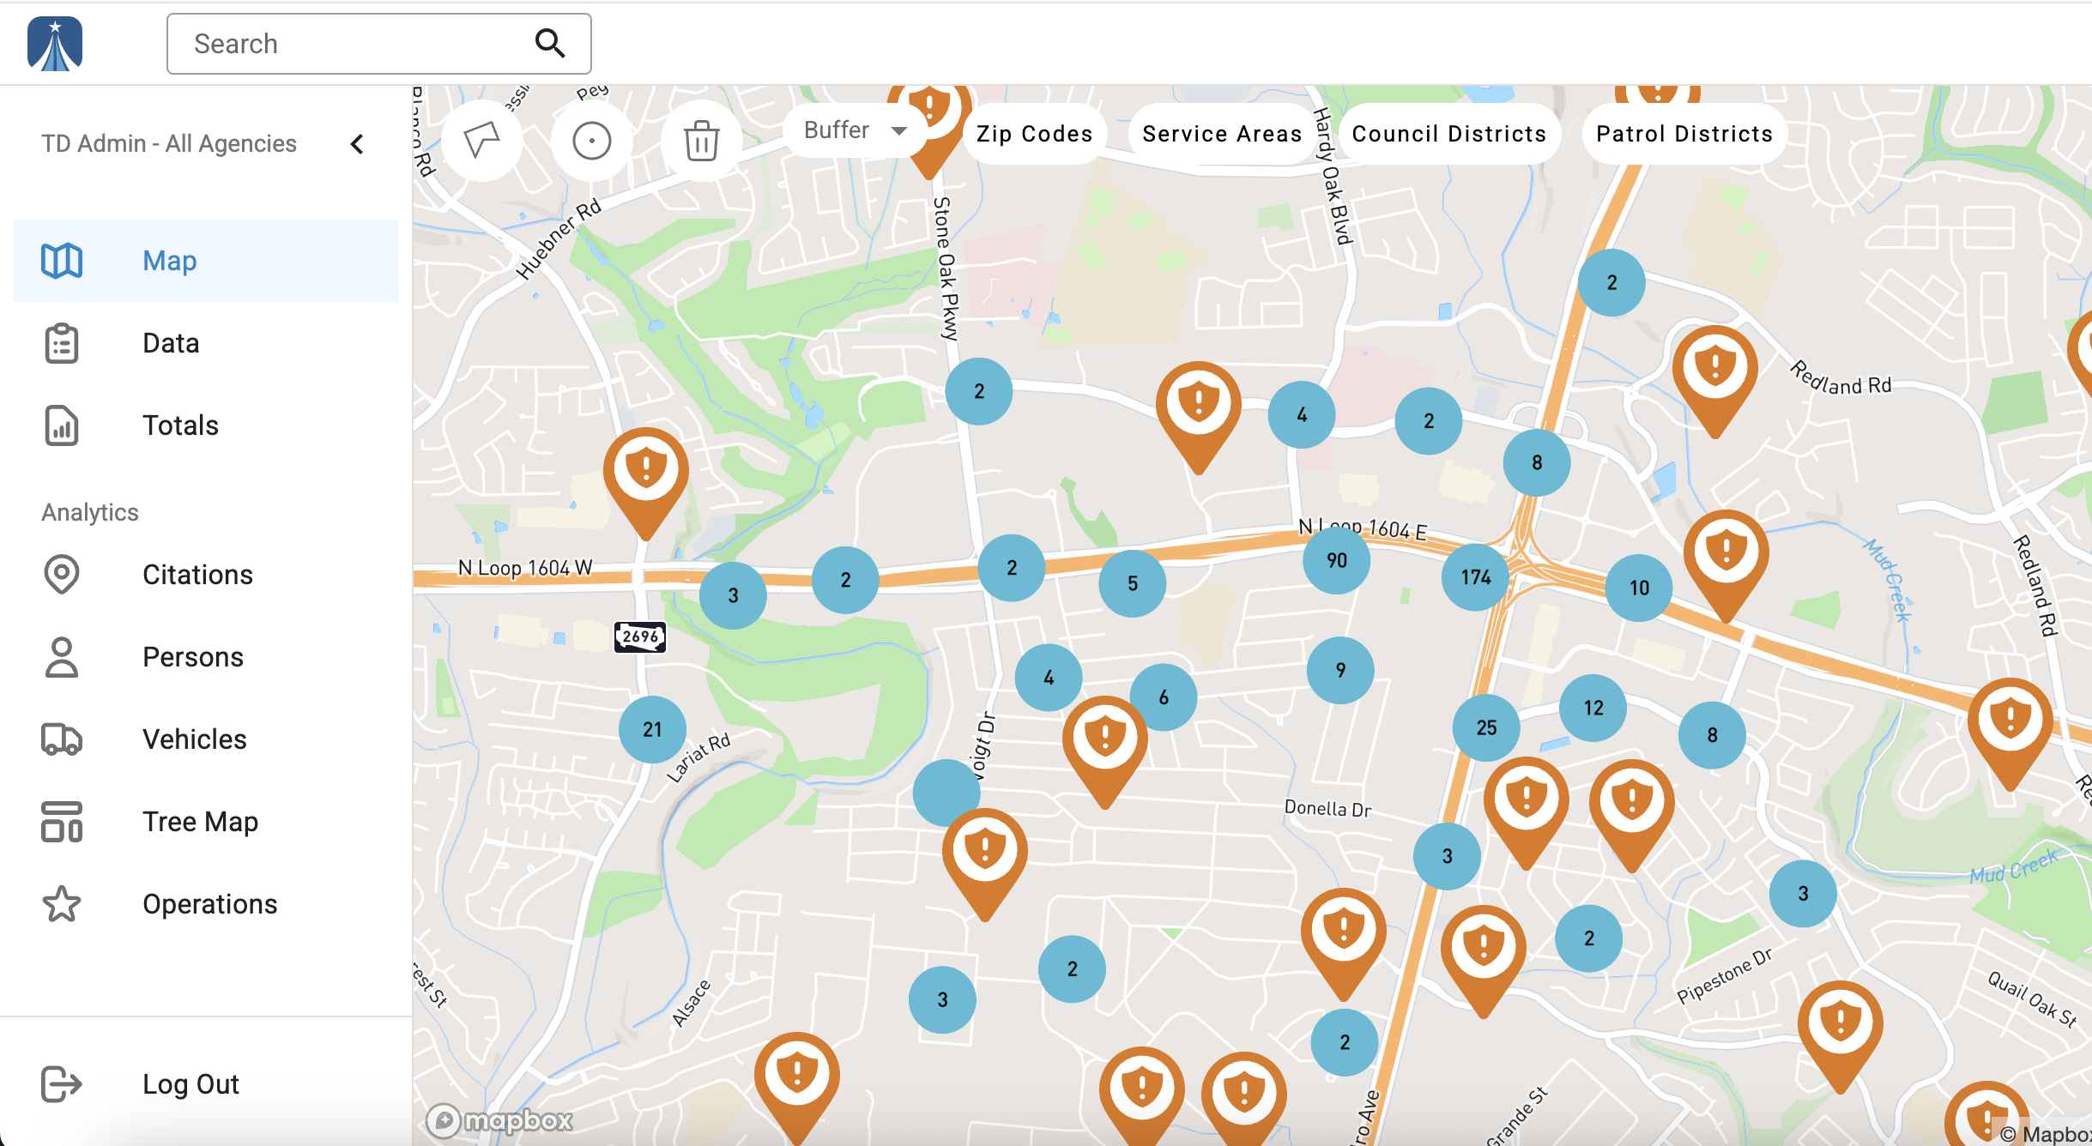
Task: Open the cluster marker labeled 90
Action: pyautogui.click(x=1337, y=560)
